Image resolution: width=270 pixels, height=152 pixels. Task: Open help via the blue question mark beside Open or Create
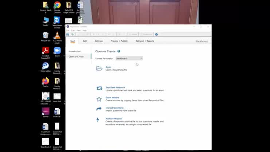(119, 51)
